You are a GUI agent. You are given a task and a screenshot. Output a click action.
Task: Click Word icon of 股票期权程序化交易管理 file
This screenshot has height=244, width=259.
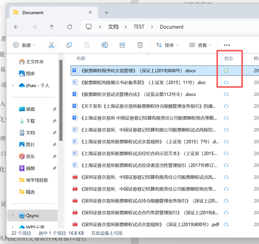coord(75,71)
